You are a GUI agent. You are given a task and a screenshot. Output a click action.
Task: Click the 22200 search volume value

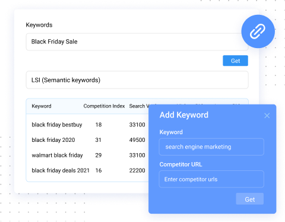(x=137, y=170)
